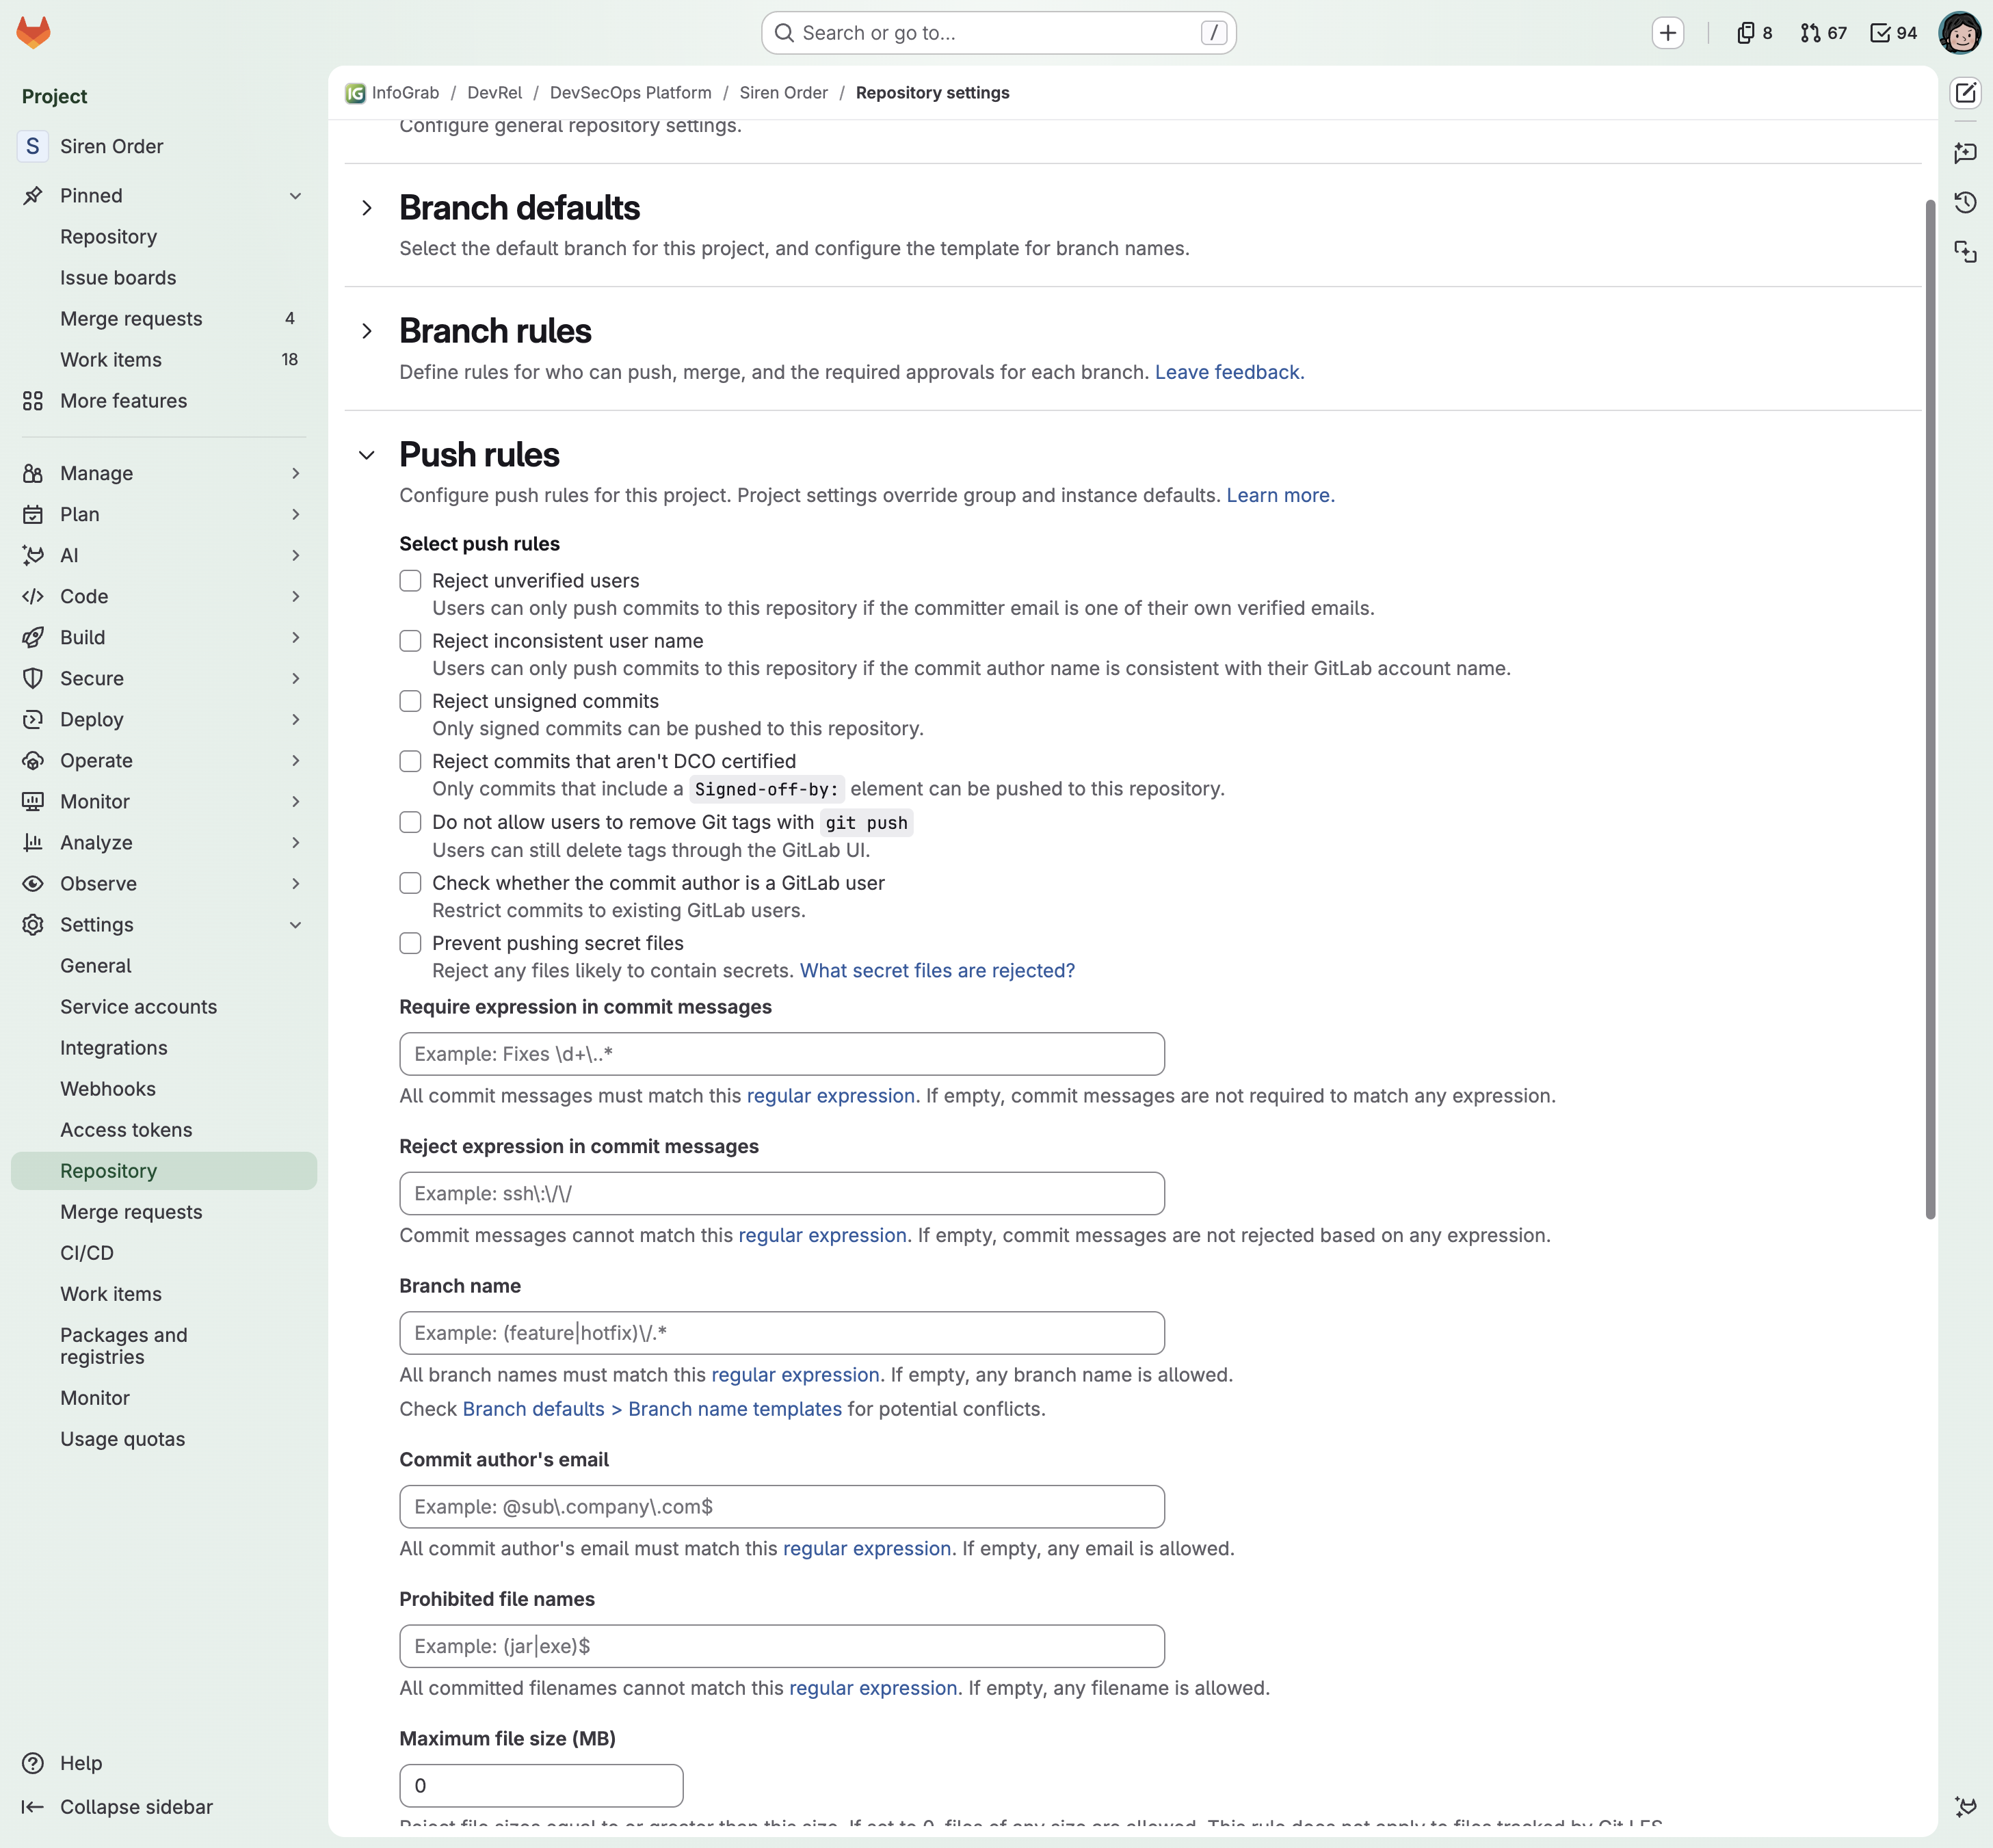Enable Reject unsigned commits checkbox
This screenshot has height=1848, width=1993.
tap(410, 701)
